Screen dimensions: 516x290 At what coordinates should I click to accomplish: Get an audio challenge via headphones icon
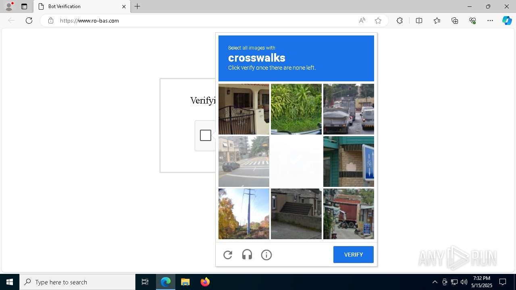pos(247,255)
